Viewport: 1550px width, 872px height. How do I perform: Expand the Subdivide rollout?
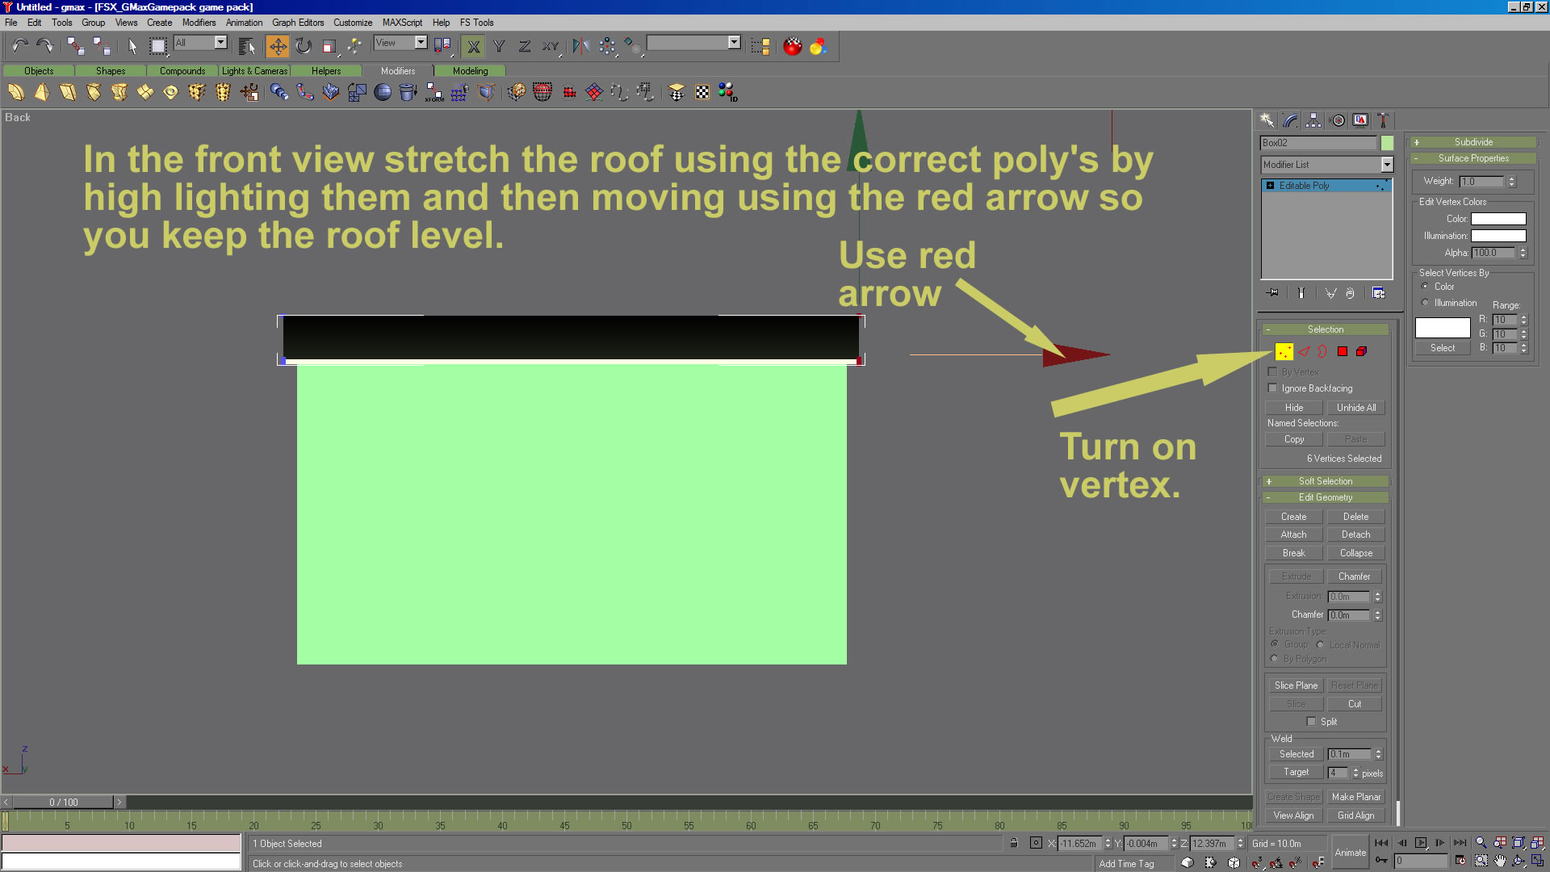(x=1472, y=142)
